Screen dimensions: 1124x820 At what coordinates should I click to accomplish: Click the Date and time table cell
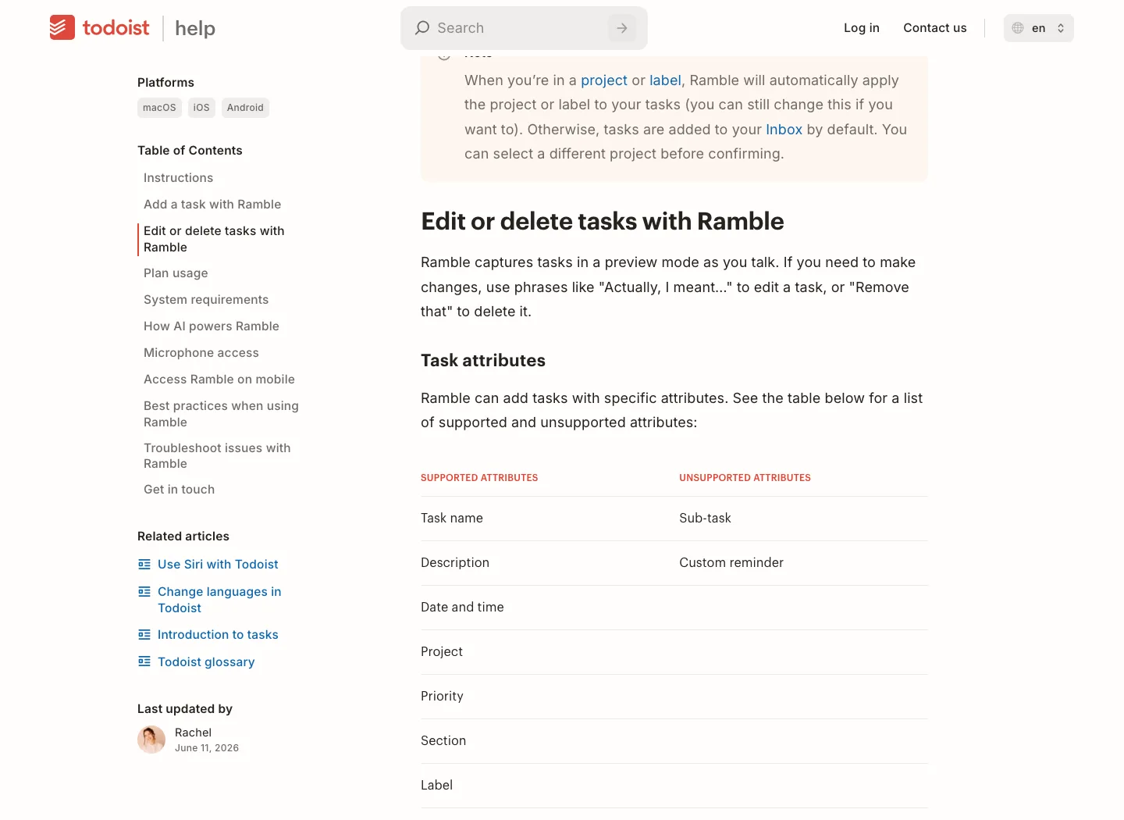(462, 607)
